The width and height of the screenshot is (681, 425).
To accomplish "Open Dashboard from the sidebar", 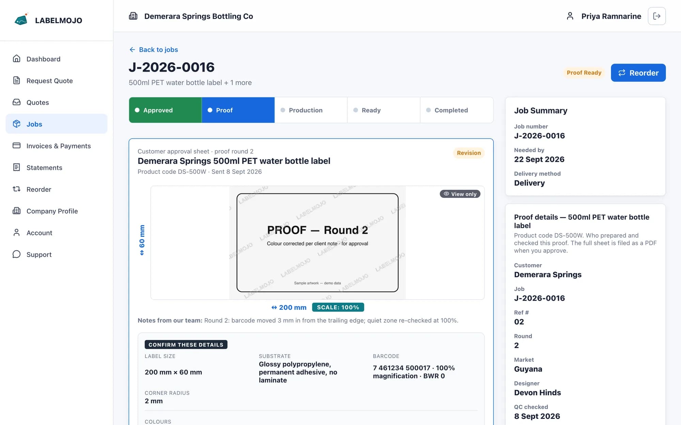I will pyautogui.click(x=57, y=59).
